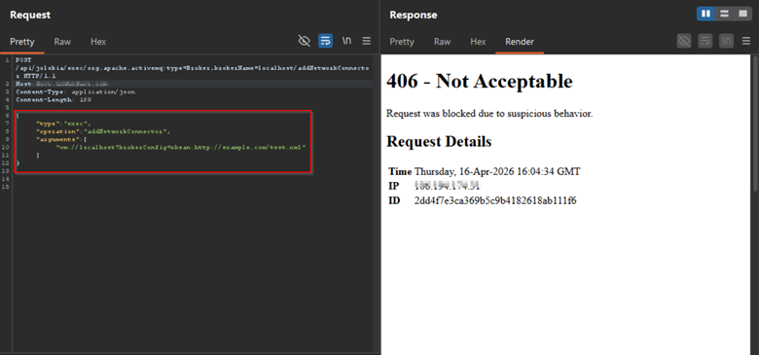759x355 pixels.
Task: Toggle show newlines \n in Request panel
Action: coord(346,41)
